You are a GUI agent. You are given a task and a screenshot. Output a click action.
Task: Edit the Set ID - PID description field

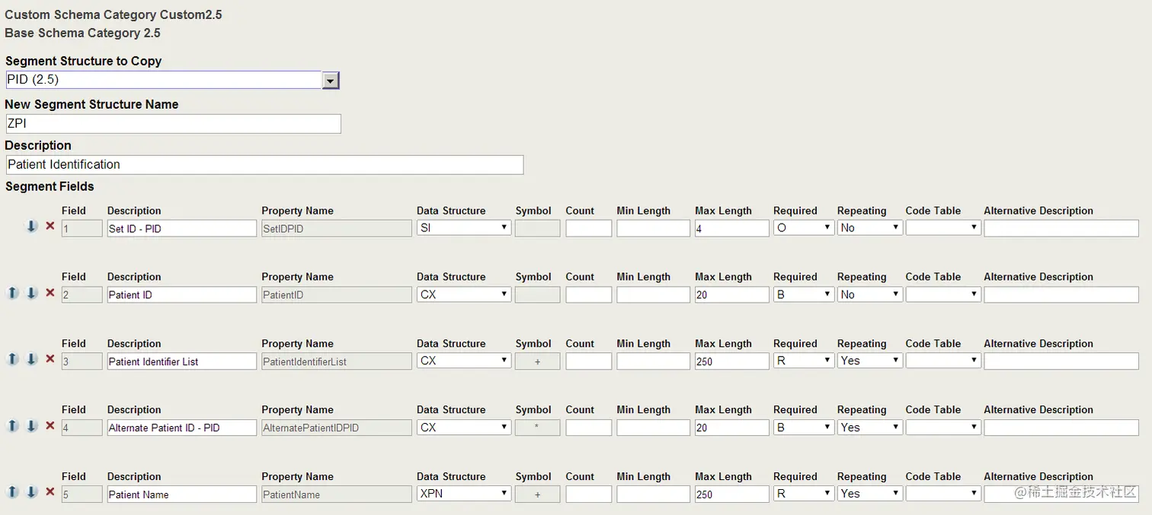[x=181, y=228]
